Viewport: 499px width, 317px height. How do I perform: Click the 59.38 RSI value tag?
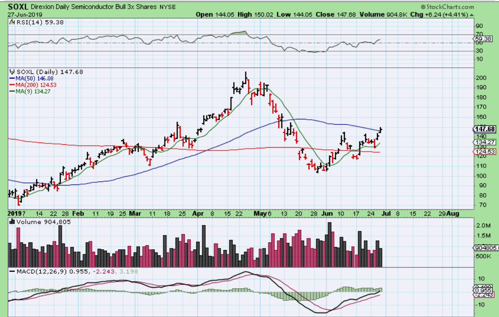(483, 39)
